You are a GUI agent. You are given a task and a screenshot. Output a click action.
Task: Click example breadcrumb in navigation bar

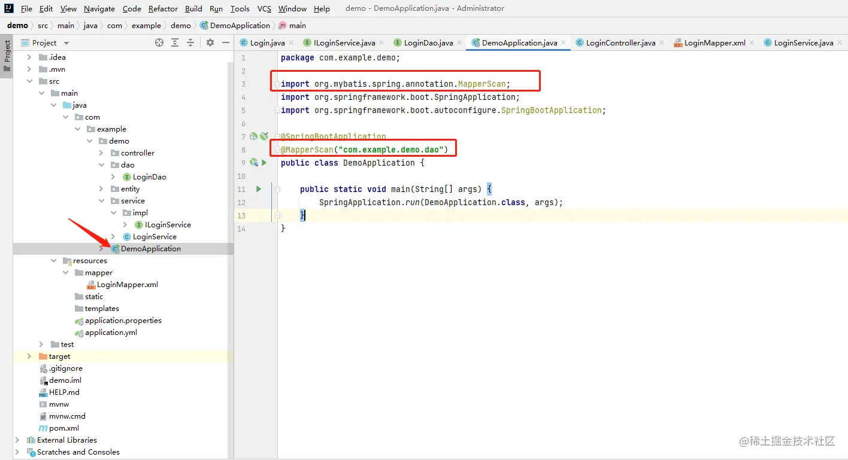pyautogui.click(x=146, y=26)
